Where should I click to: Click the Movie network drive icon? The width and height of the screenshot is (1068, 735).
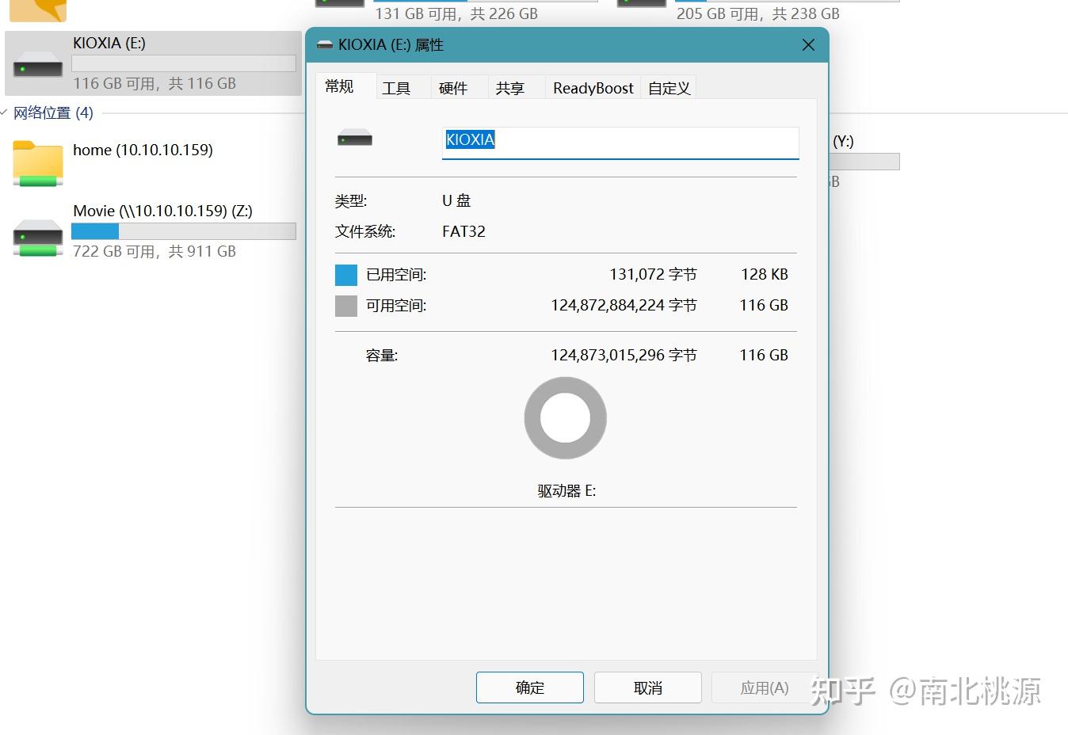[x=36, y=234]
